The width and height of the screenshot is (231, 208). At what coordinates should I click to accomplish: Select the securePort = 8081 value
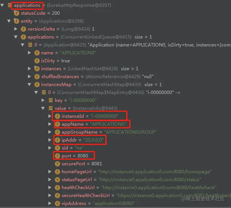pyautogui.click(x=97, y=164)
